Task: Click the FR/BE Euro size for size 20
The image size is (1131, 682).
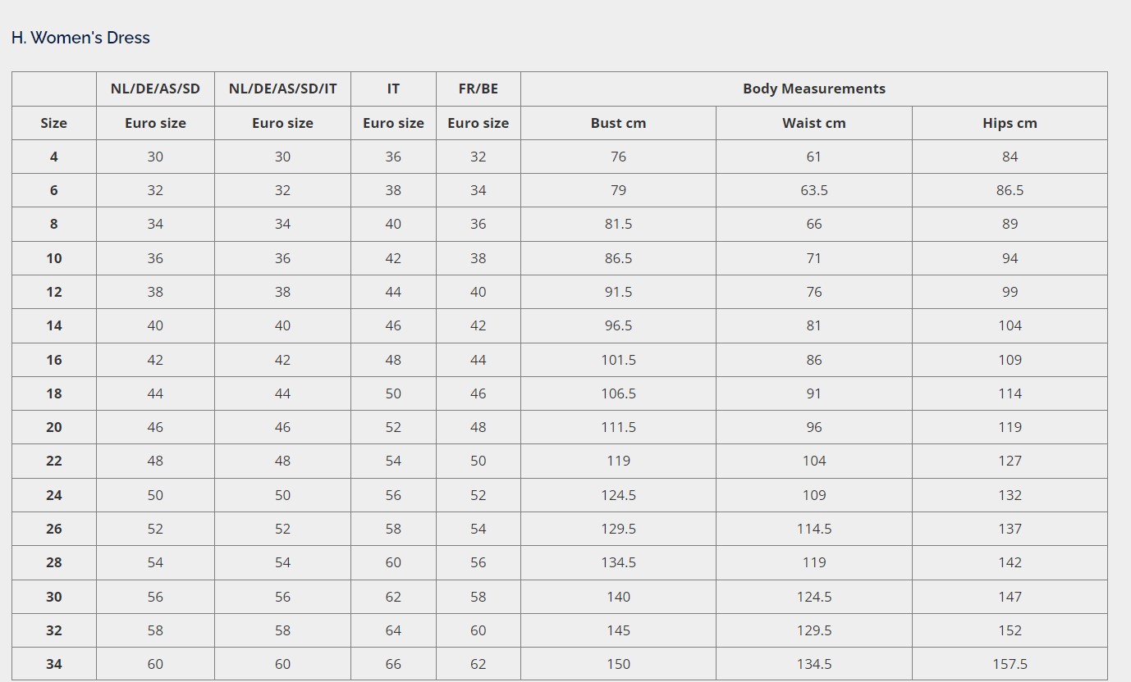Action: (x=478, y=427)
